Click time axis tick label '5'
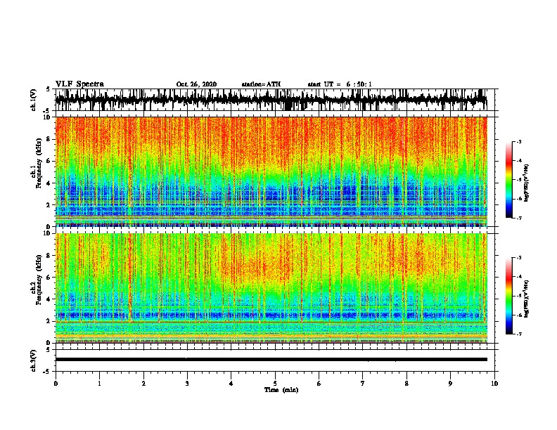 coord(275,384)
